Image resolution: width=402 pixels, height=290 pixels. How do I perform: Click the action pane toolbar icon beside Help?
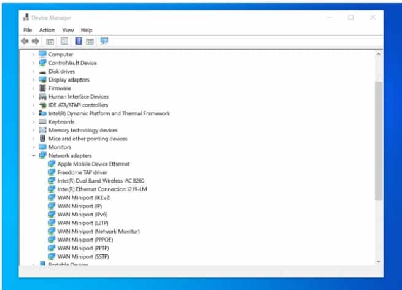(x=90, y=41)
